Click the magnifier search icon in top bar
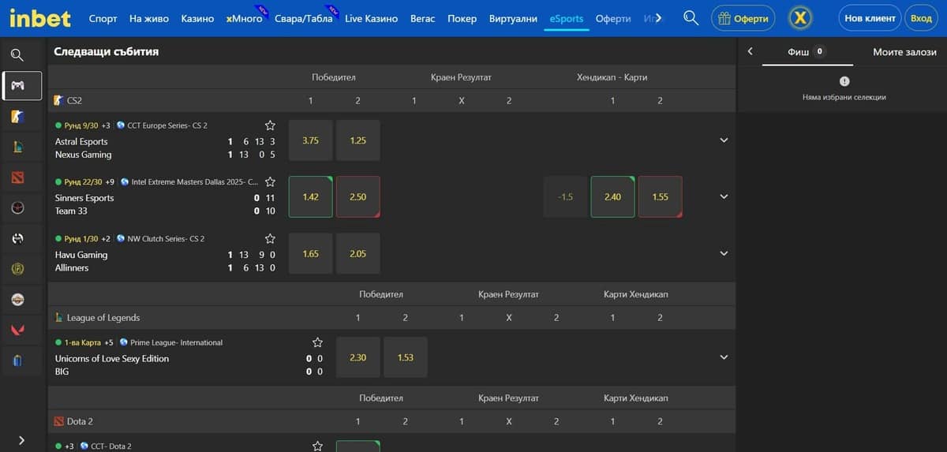This screenshot has height=452, width=947. pyautogui.click(x=691, y=17)
